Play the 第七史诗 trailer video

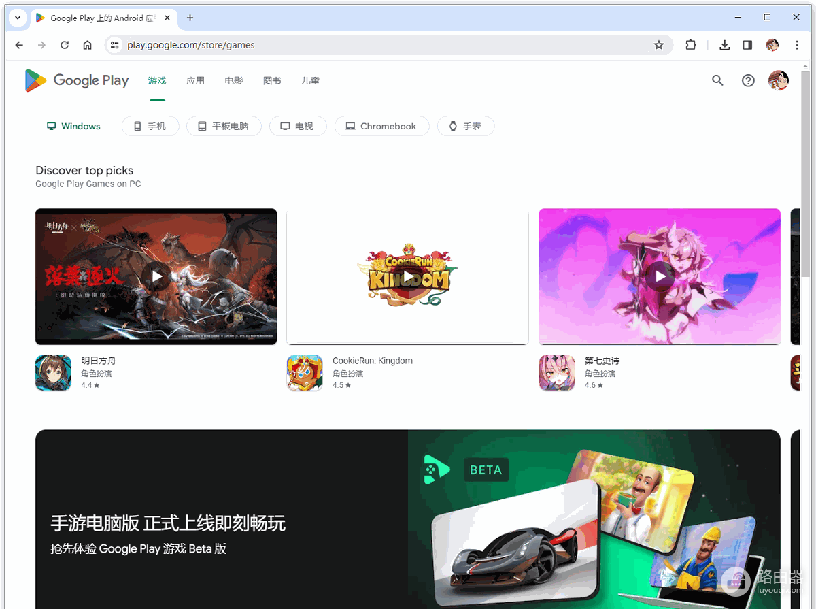[660, 276]
